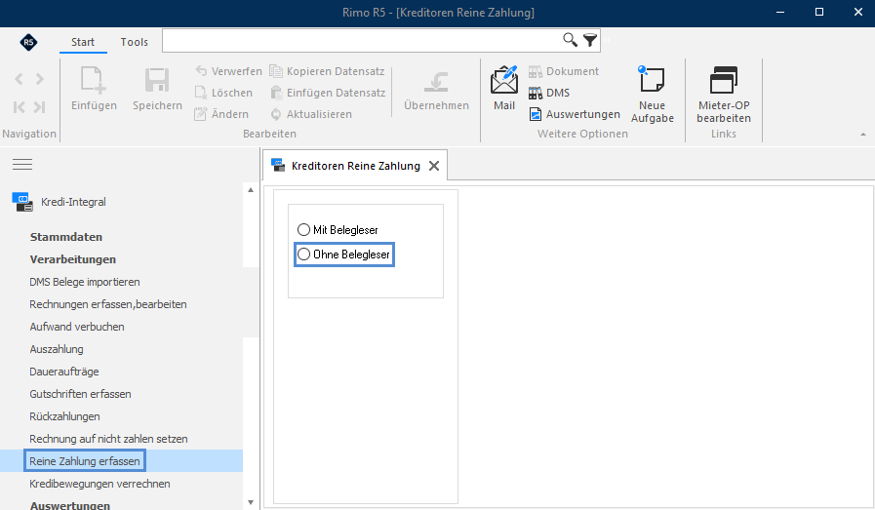
Task: Click the Einfügen new record icon
Action: [94, 80]
